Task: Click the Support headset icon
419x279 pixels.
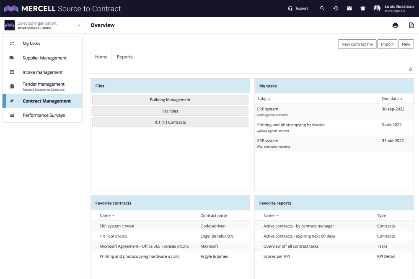Action: point(290,8)
